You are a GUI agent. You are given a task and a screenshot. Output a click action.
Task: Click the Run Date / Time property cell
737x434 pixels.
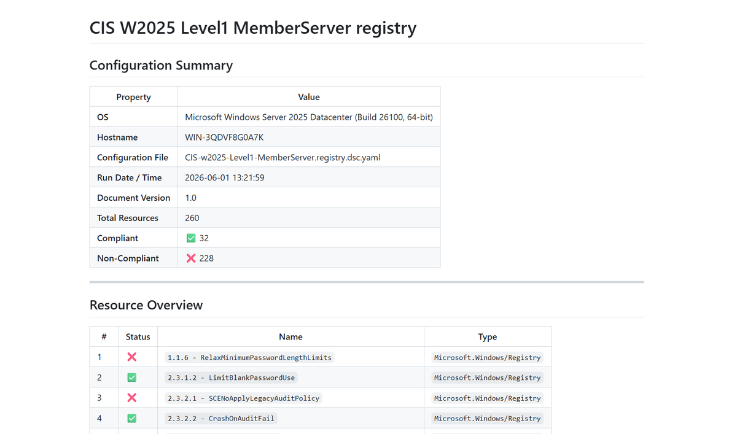pos(134,177)
